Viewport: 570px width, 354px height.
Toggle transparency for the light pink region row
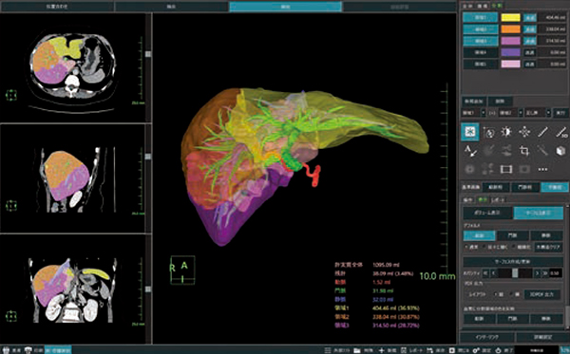coord(530,64)
